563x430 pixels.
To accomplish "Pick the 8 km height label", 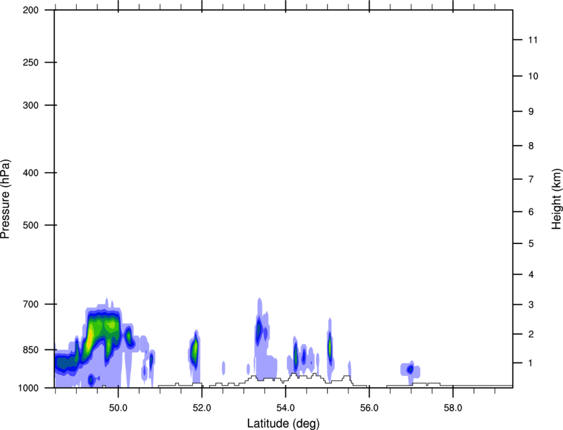I will coord(531,146).
